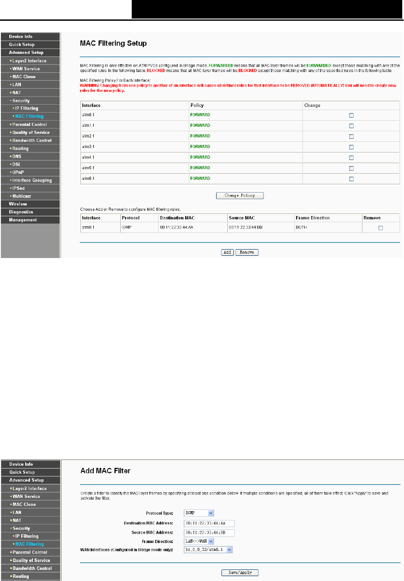Tick the Change checkbox for atm1.1

point(351,125)
